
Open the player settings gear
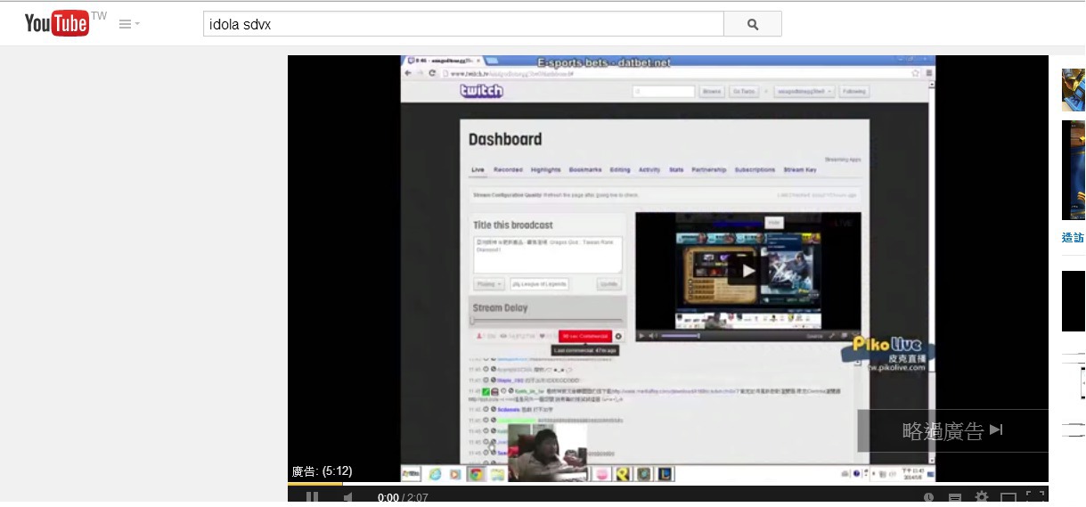click(982, 497)
